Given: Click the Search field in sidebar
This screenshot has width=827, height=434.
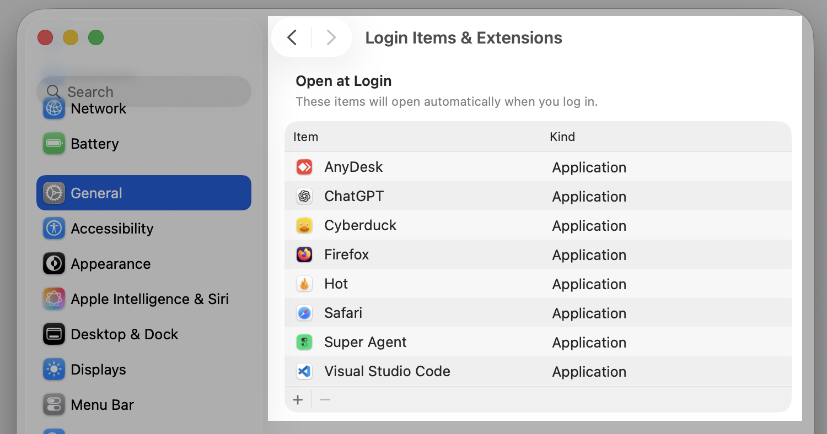Looking at the screenshot, I should pos(144,91).
